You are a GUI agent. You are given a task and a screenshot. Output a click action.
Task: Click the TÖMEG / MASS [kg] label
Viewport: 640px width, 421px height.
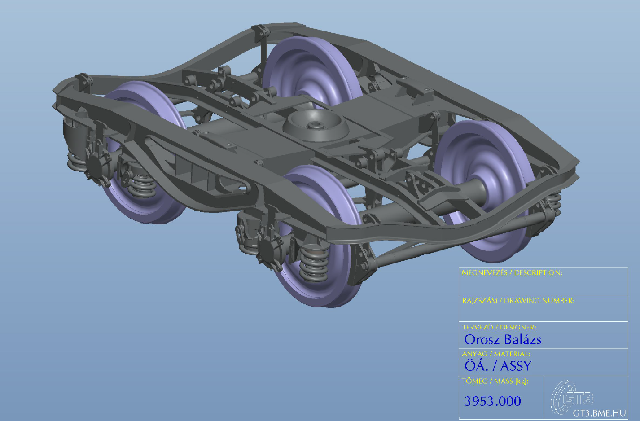(x=495, y=381)
